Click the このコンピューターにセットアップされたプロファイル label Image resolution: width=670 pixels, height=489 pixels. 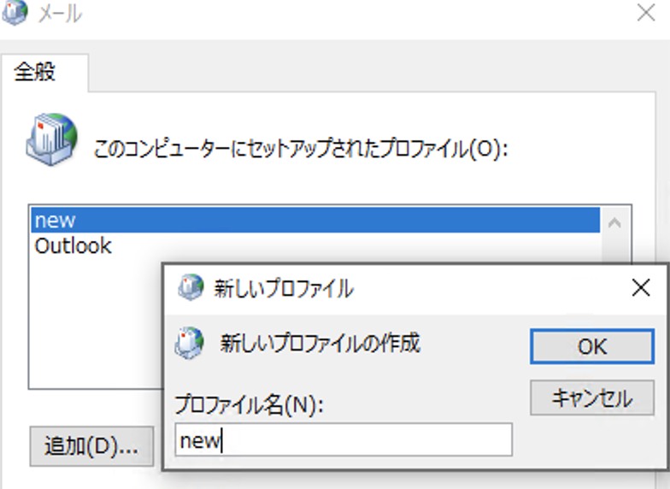coord(300,149)
